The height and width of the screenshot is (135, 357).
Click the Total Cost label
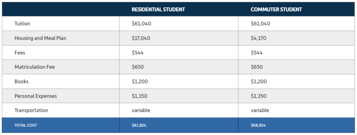(26, 125)
